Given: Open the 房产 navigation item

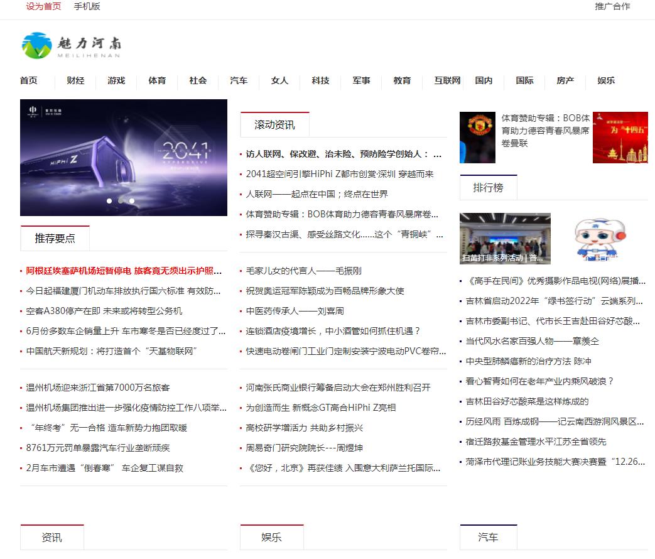Looking at the screenshot, I should point(566,80).
